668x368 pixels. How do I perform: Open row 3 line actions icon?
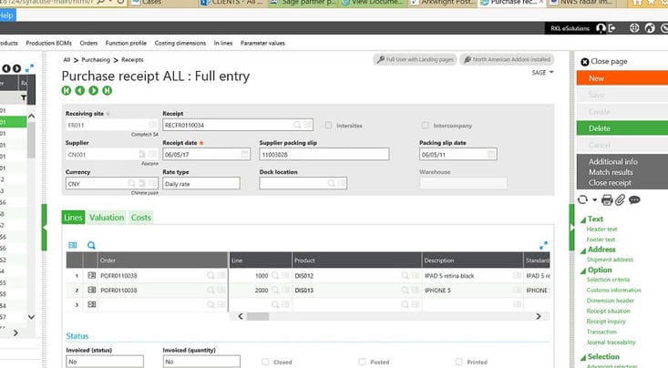(91, 304)
